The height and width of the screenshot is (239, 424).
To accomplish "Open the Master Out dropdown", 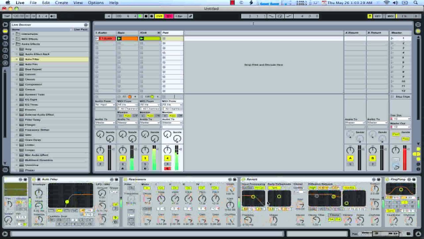I will click(x=400, y=127).
